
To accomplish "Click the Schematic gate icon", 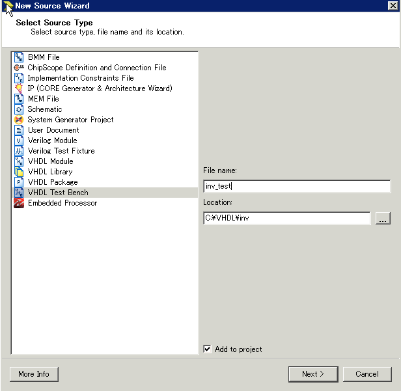I will (x=19, y=109).
